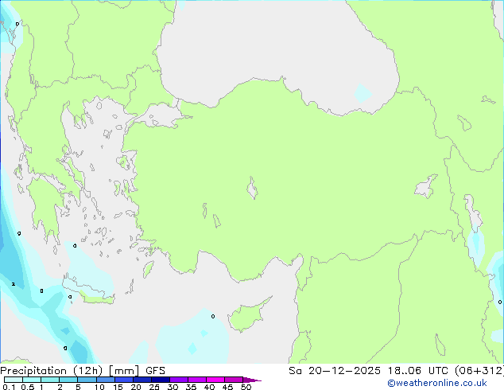The height and width of the screenshot is (390, 504).
Task: Click the legend value label '10'
Action: pos(99,387)
